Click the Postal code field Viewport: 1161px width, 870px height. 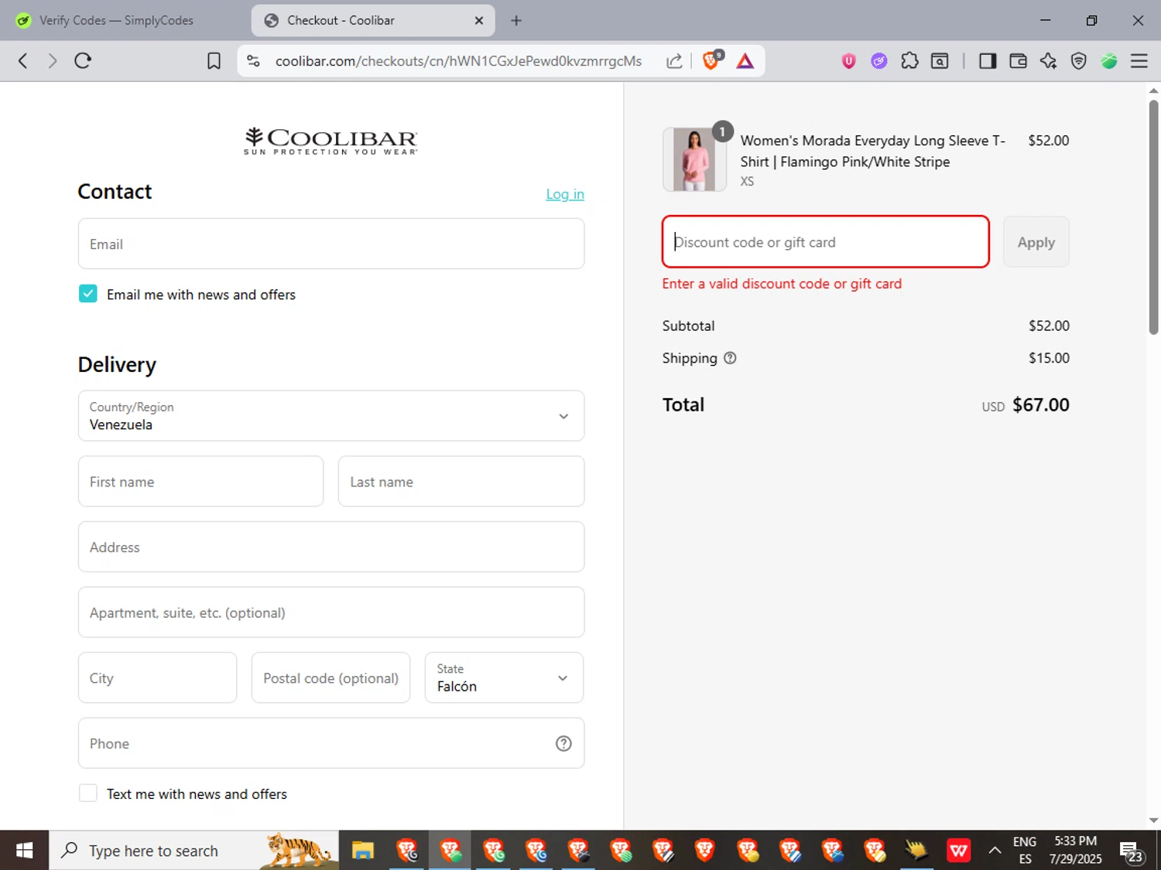click(330, 677)
